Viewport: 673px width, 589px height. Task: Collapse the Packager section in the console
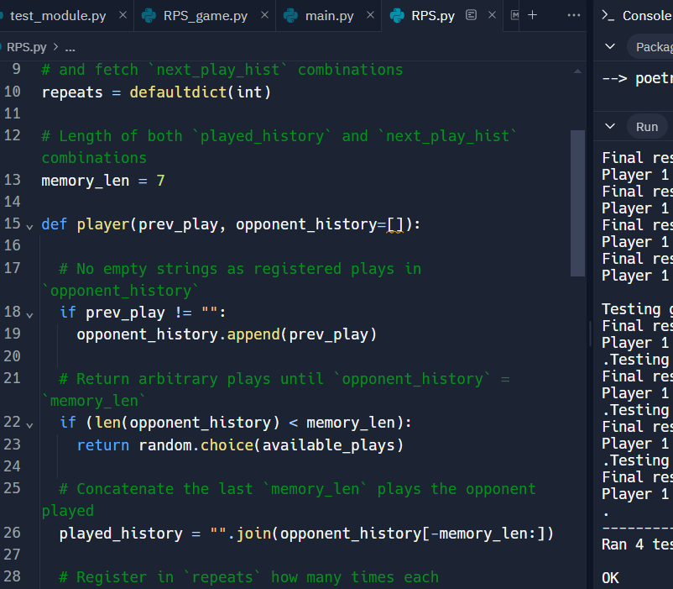pos(610,46)
